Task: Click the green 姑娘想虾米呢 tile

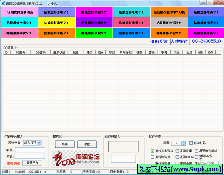Action: tap(94, 33)
